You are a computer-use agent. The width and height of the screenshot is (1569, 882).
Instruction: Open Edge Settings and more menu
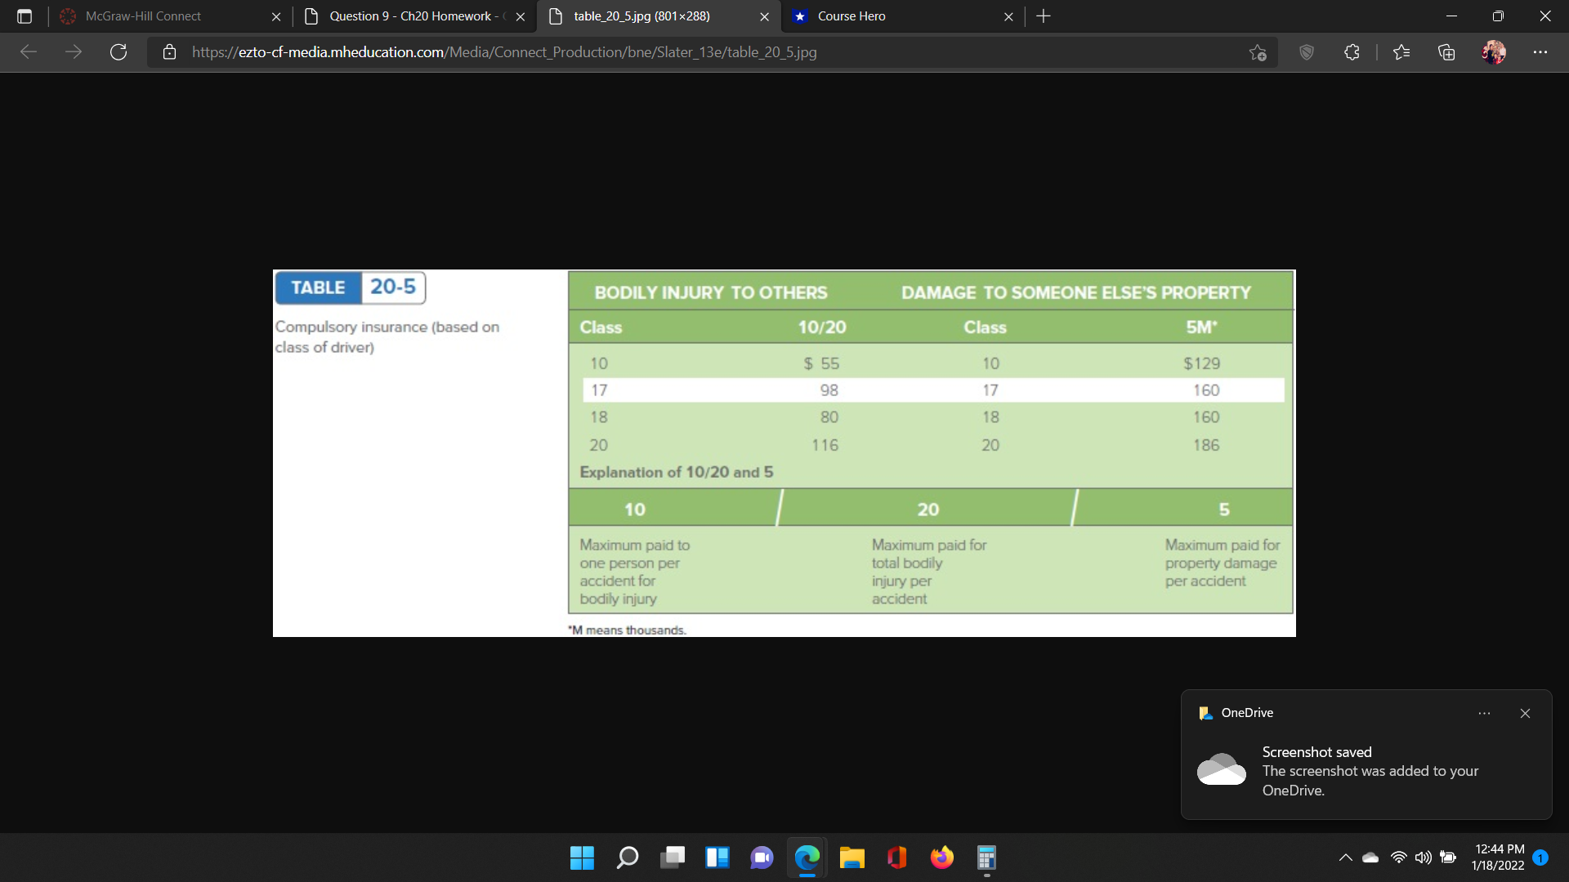point(1540,52)
